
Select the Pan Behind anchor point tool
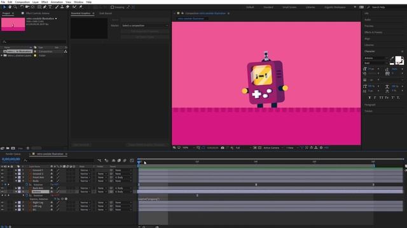(32, 7)
